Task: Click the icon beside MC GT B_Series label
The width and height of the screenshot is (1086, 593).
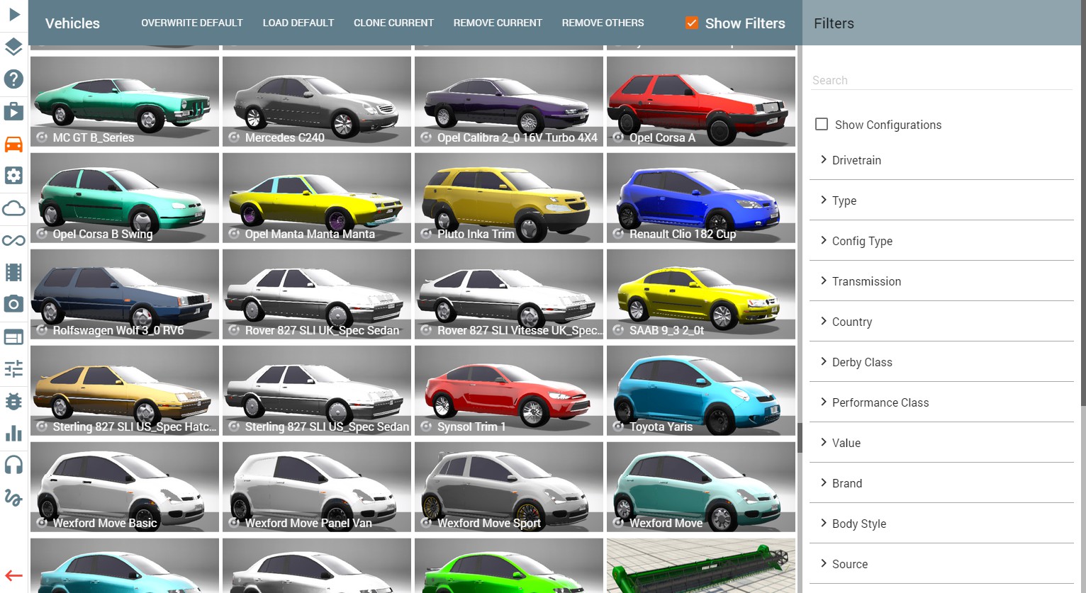Action: pyautogui.click(x=43, y=137)
